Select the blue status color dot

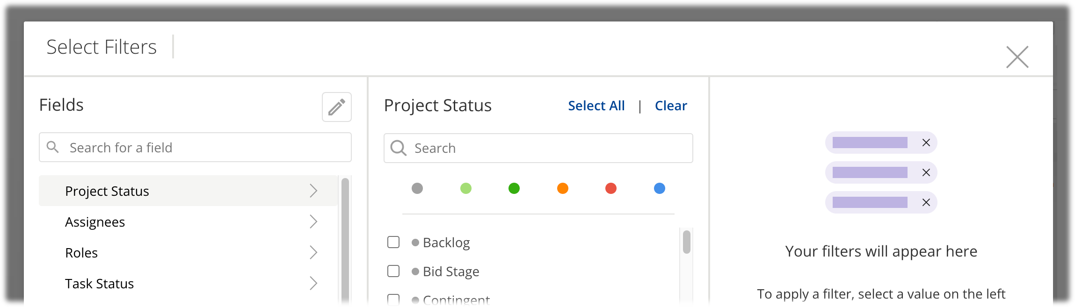coord(659,188)
